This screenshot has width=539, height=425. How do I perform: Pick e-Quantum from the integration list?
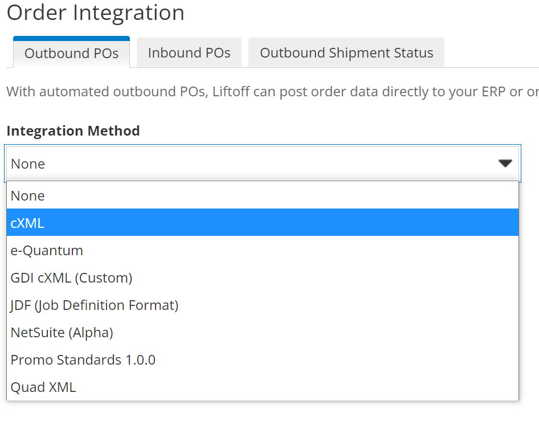pyautogui.click(x=47, y=250)
